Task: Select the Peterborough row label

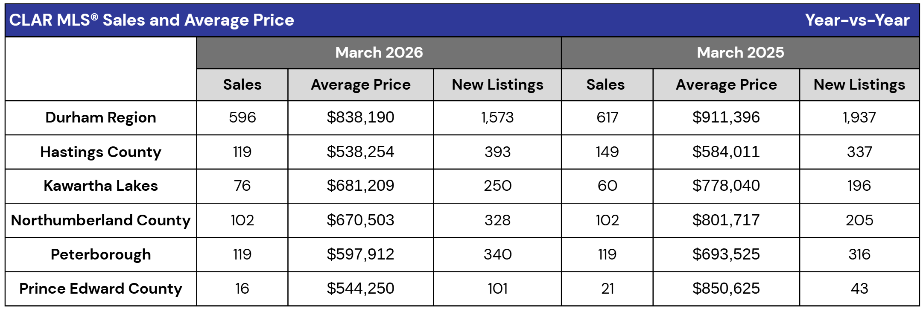Action: (x=101, y=254)
